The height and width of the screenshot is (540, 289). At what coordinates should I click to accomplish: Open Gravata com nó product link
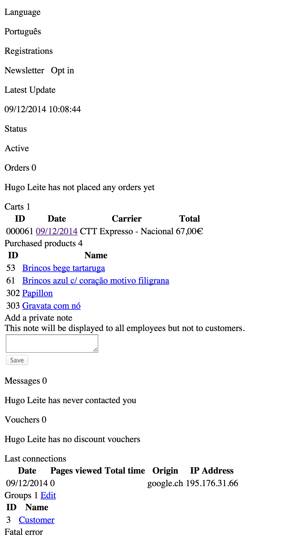51,306
